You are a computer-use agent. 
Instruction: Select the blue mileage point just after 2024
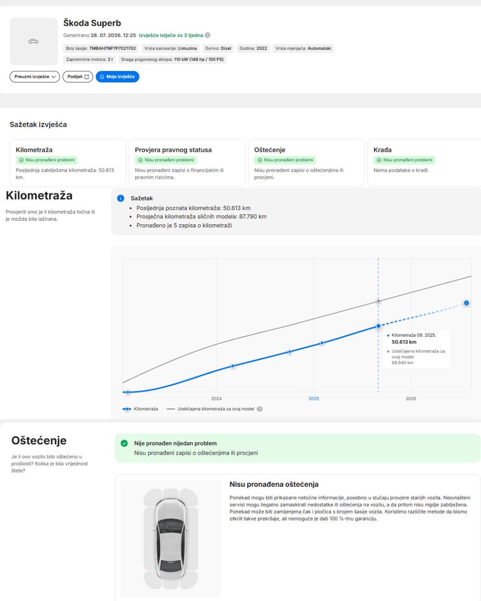pos(233,366)
